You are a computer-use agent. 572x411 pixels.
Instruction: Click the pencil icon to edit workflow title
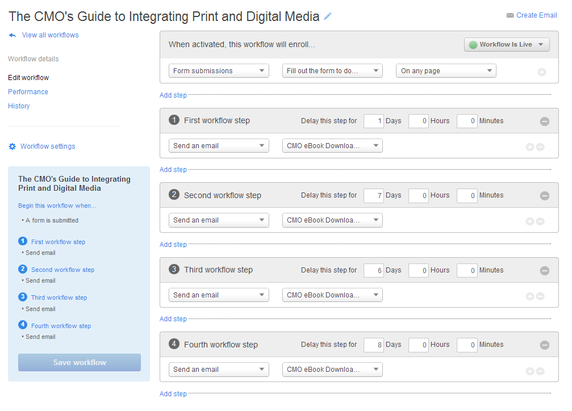(328, 16)
